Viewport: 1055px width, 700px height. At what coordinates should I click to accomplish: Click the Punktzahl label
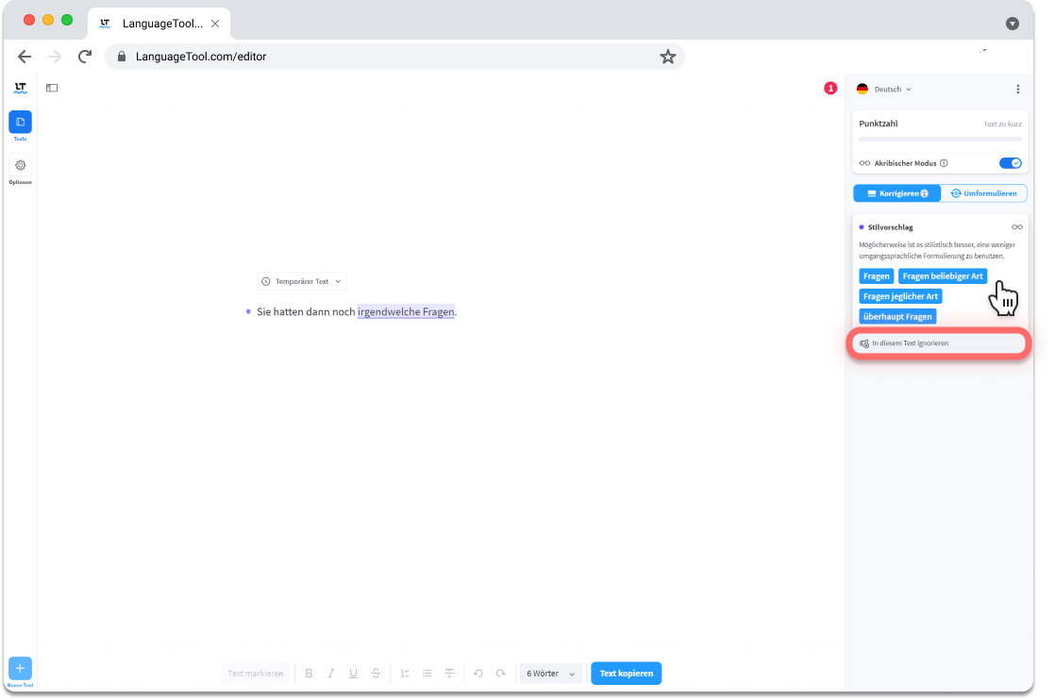pyautogui.click(x=878, y=124)
